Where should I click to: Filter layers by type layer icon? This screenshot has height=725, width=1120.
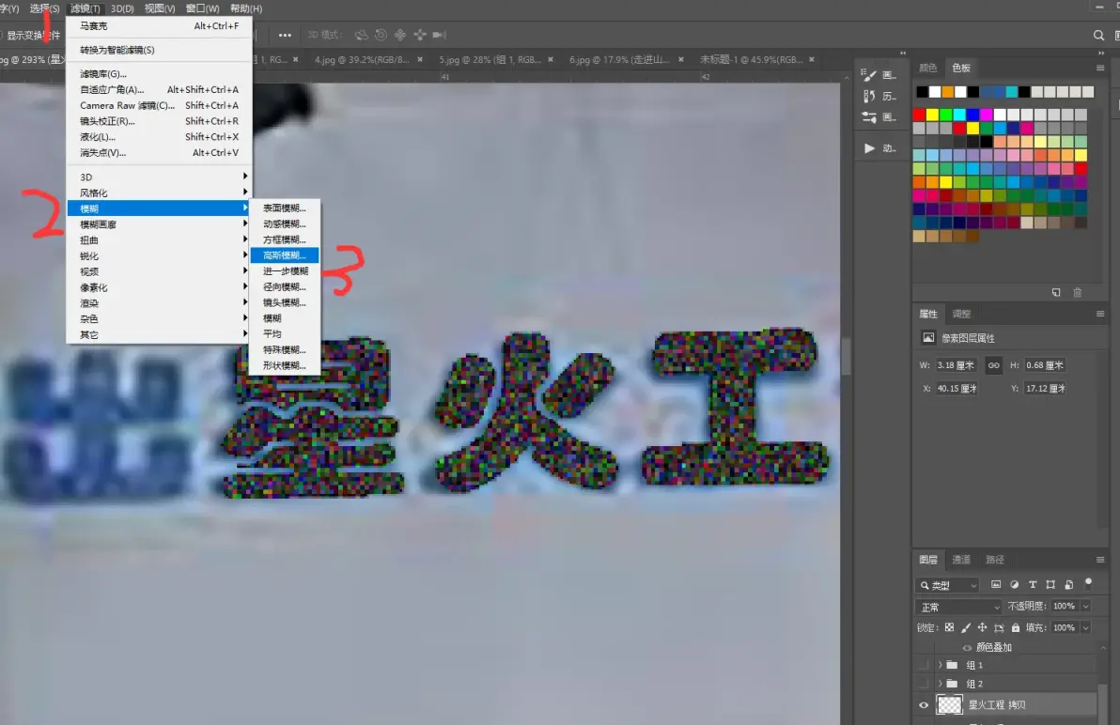(1032, 584)
